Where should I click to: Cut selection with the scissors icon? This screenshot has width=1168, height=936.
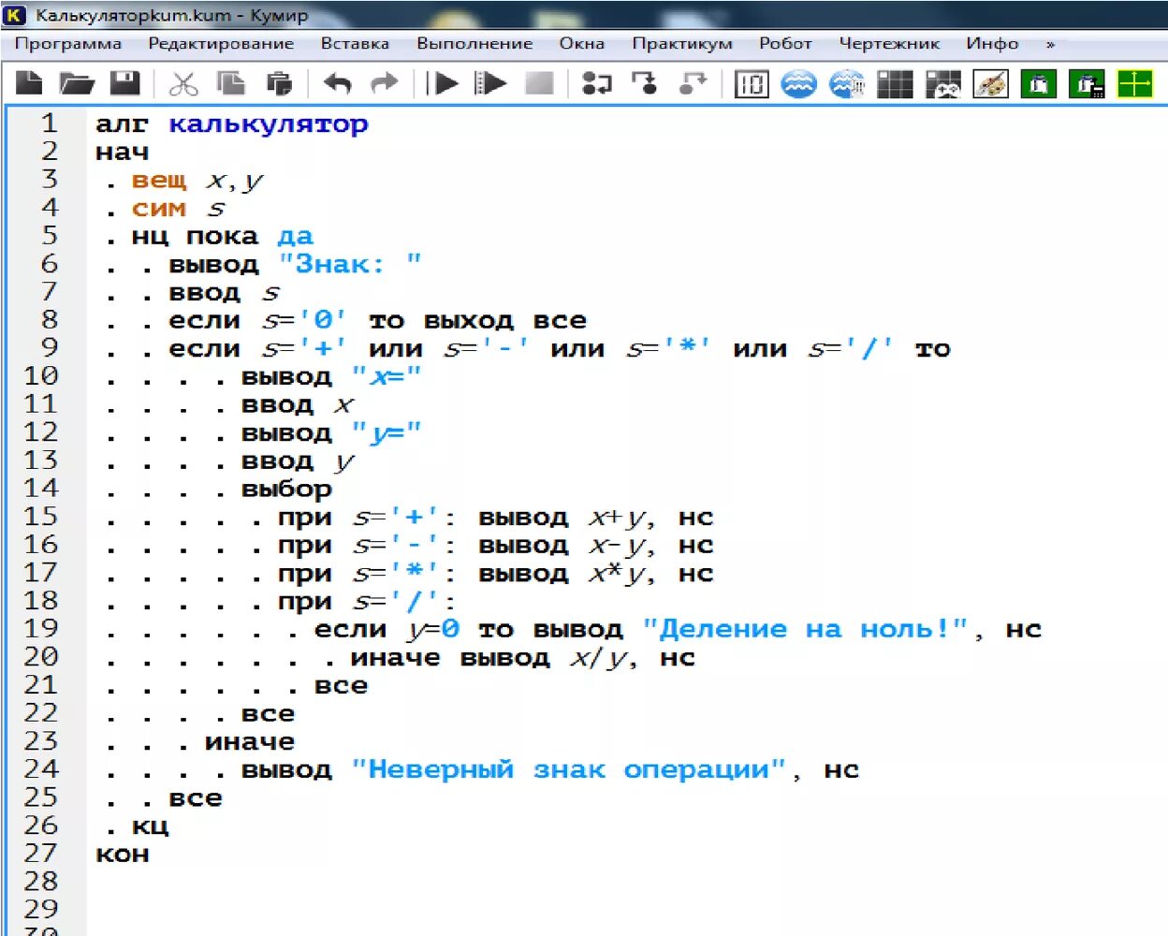click(183, 84)
